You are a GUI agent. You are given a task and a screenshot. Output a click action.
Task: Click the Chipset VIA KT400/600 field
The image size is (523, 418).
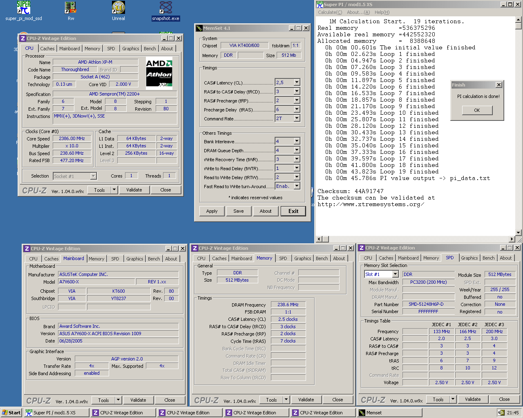click(244, 45)
